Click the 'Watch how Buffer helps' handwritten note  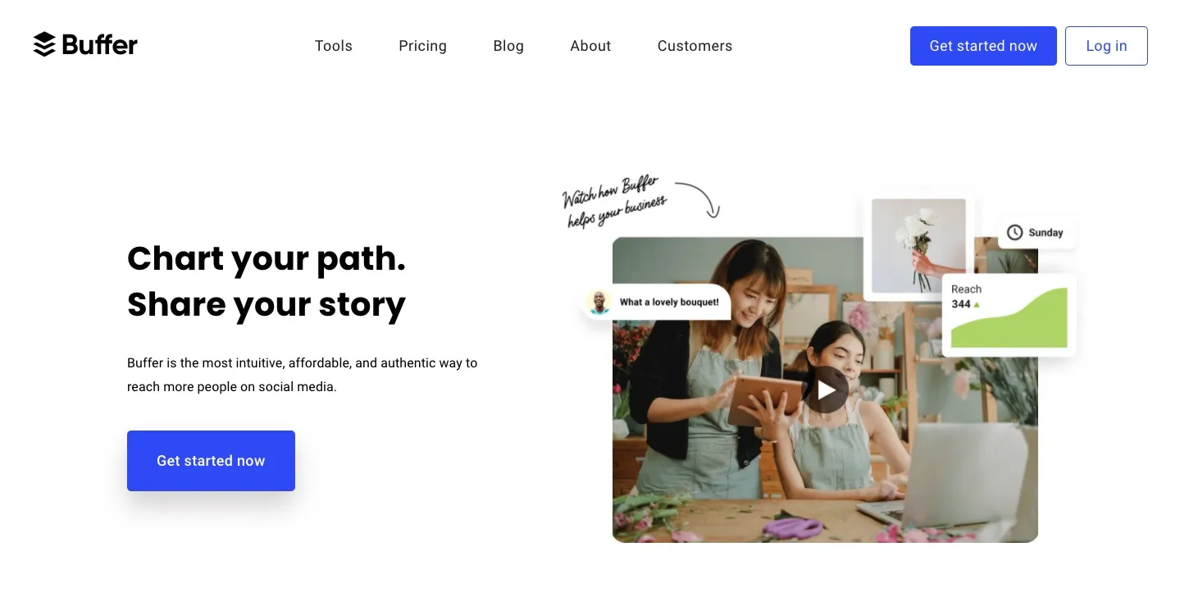coord(615,201)
